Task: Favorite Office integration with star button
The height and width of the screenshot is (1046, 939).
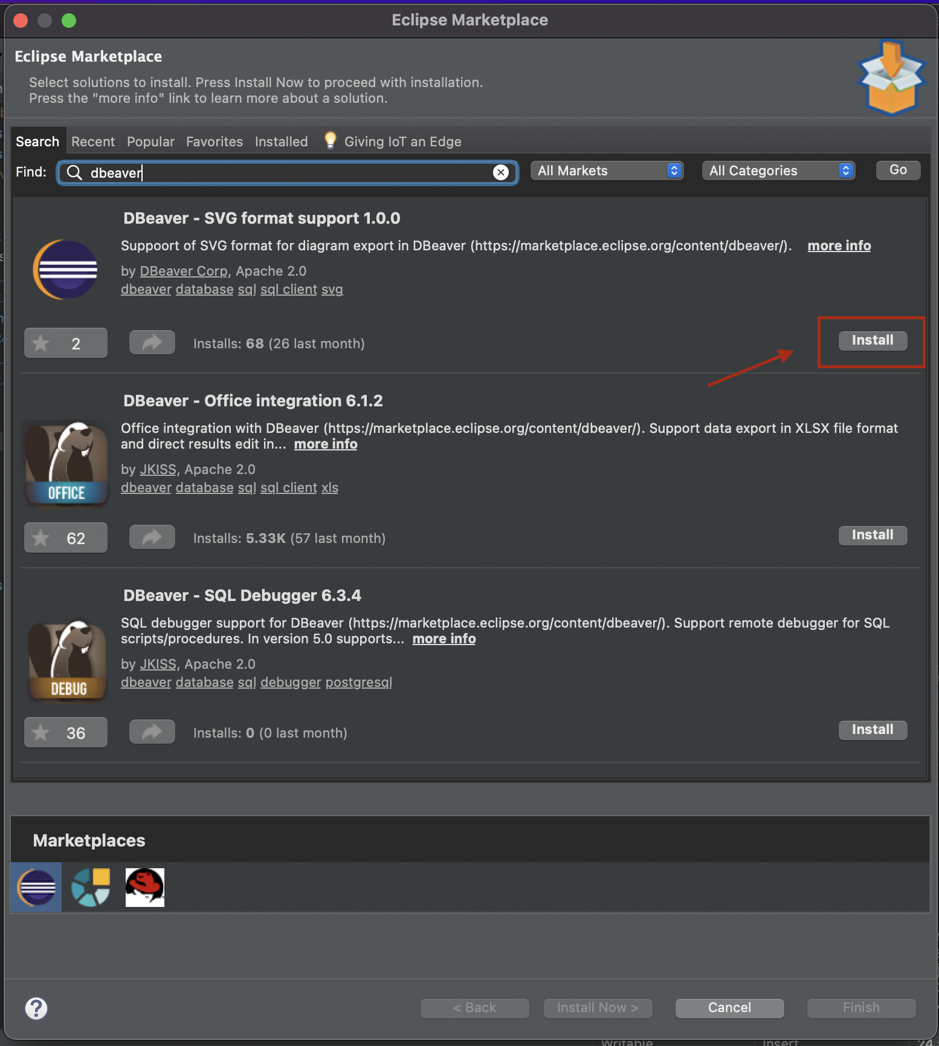Action: pos(66,538)
